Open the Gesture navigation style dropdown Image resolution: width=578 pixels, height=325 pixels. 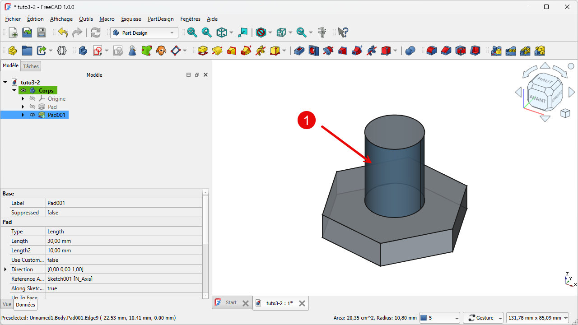484,318
